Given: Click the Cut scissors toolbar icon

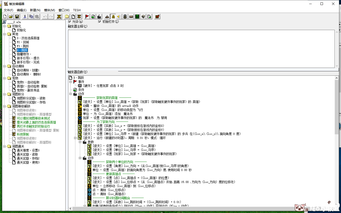Looking at the screenshot, I should 25,17.
